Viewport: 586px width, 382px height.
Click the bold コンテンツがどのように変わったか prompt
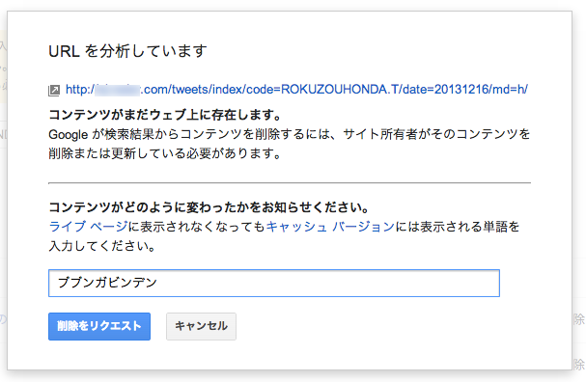click(x=209, y=207)
